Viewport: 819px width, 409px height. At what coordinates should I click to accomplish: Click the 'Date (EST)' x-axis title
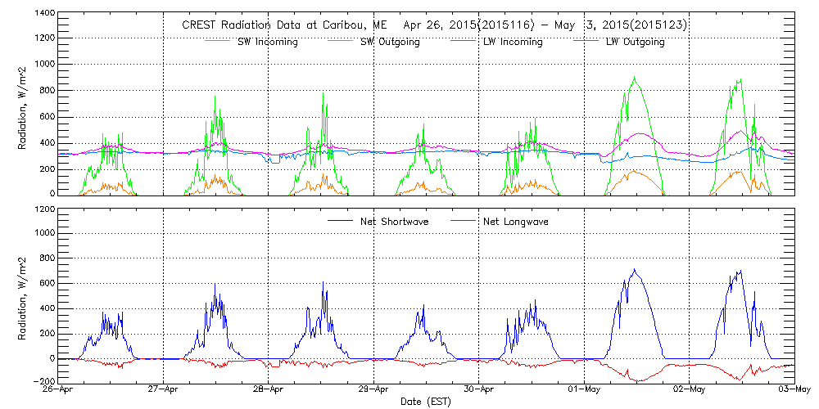426,402
